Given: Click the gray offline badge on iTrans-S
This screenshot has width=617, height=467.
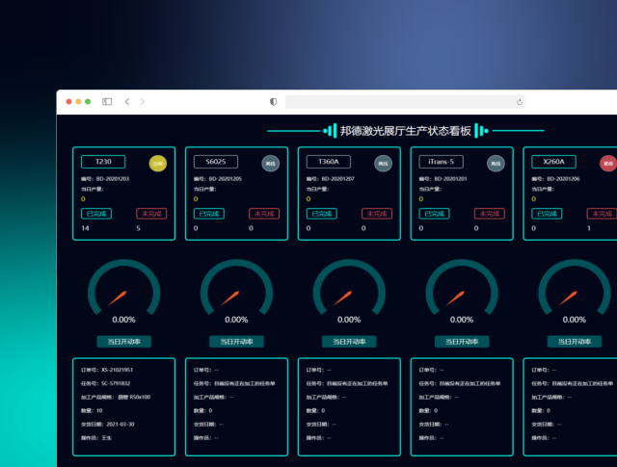Looking at the screenshot, I should (x=496, y=164).
